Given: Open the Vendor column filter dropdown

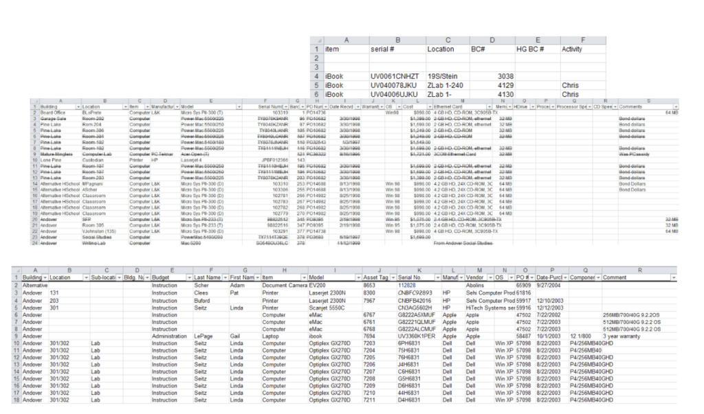Looking at the screenshot, I should (x=490, y=278).
